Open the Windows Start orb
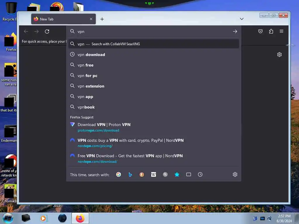299x224 pixels. click(8, 218)
